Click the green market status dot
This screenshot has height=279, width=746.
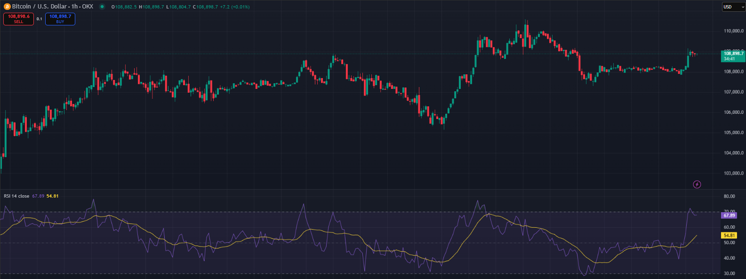pos(102,7)
